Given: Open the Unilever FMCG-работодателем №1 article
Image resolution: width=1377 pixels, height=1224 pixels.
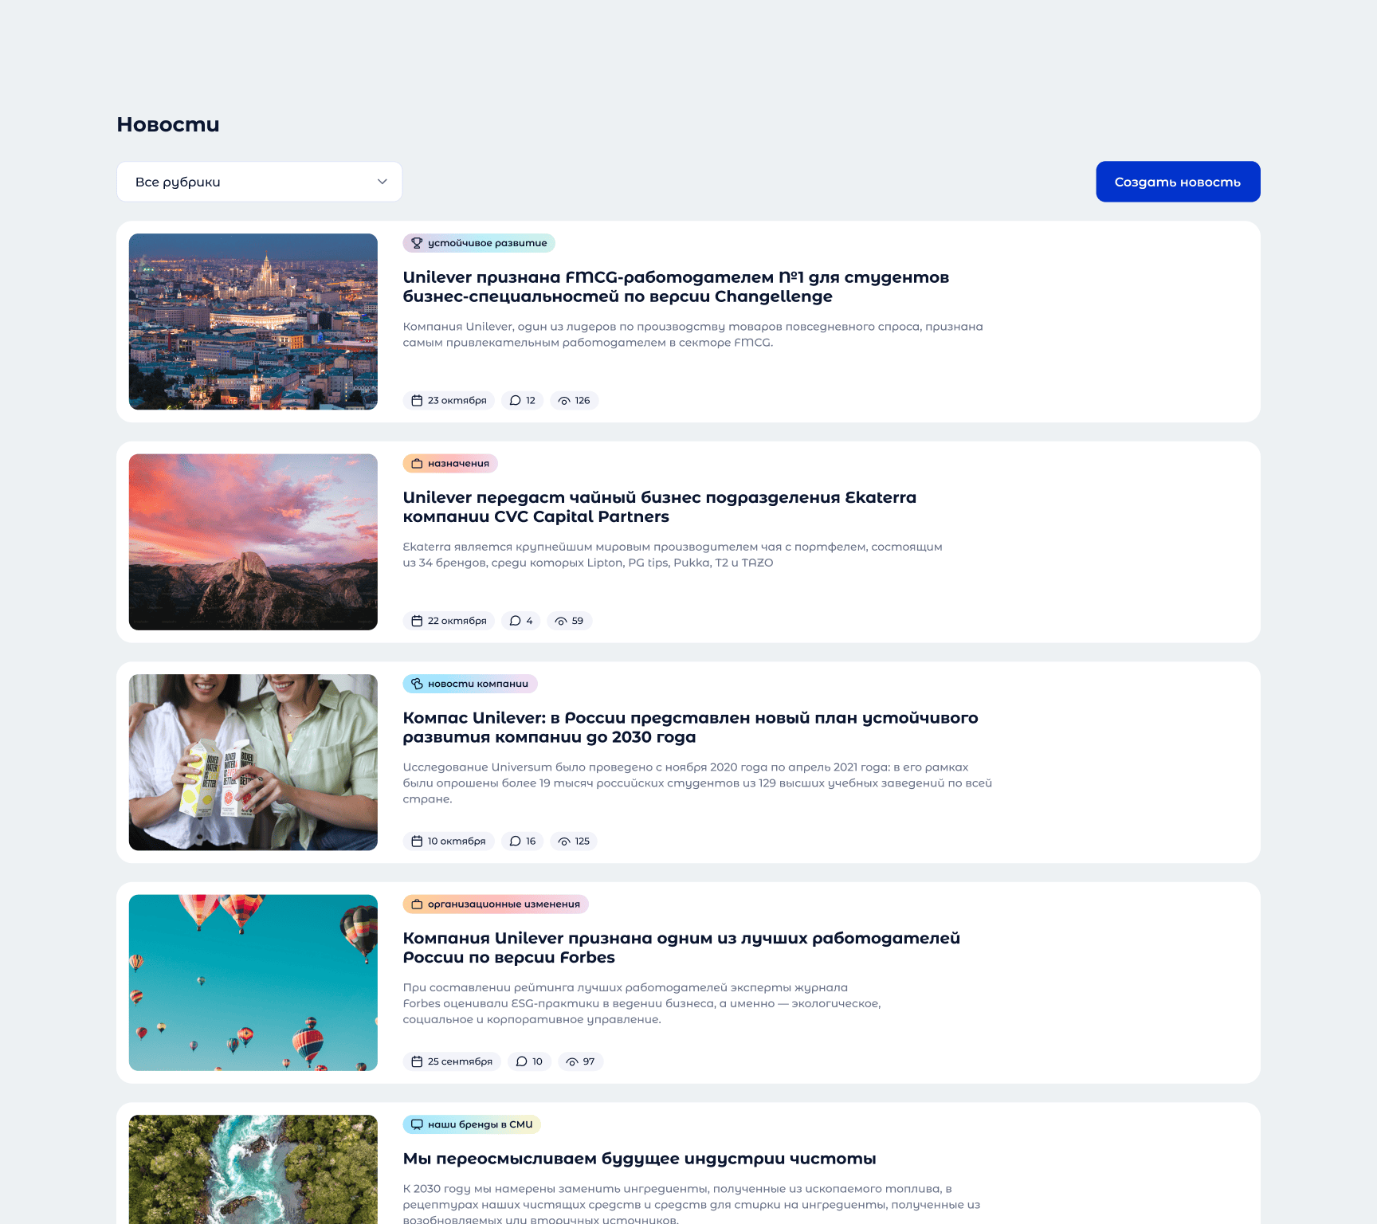Looking at the screenshot, I should tap(677, 287).
